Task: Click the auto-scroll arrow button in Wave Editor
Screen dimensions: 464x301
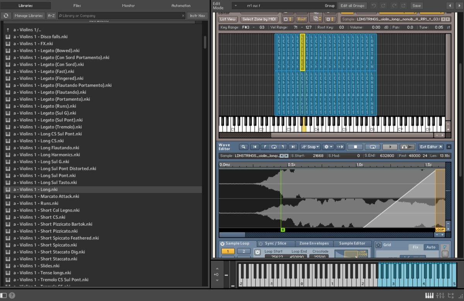Action: click(340, 147)
